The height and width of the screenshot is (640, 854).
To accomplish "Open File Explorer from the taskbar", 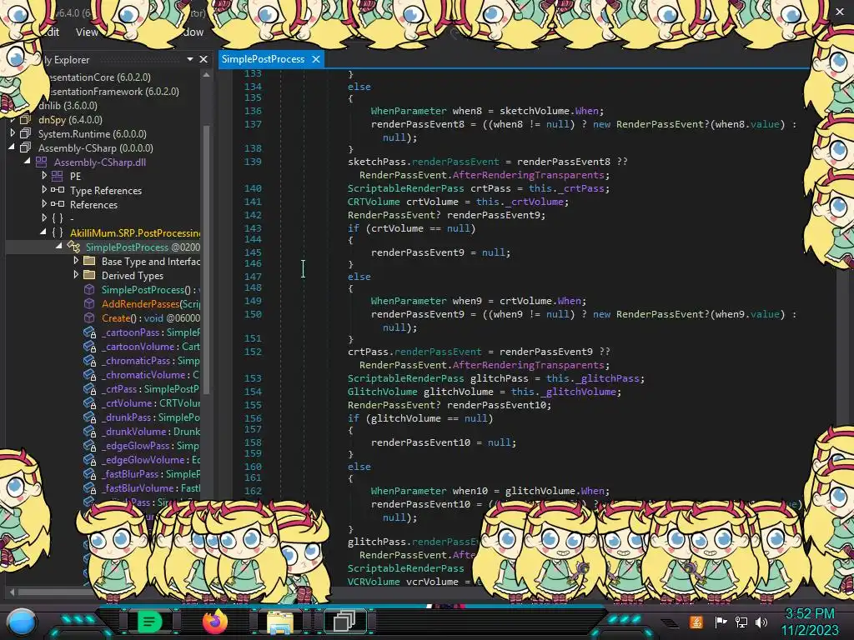I will pyautogui.click(x=279, y=622).
